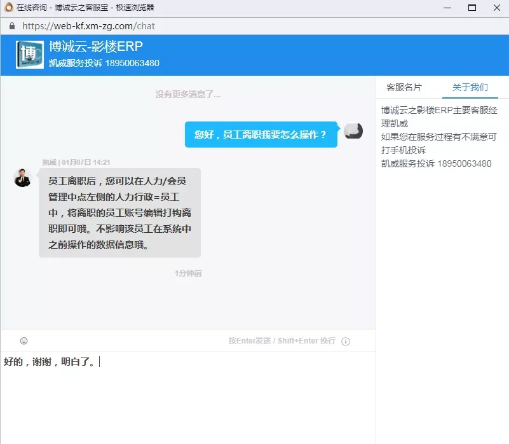This screenshot has height=444, width=509.
Task: Click the info icon beside the Enter hint
Action: (346, 341)
